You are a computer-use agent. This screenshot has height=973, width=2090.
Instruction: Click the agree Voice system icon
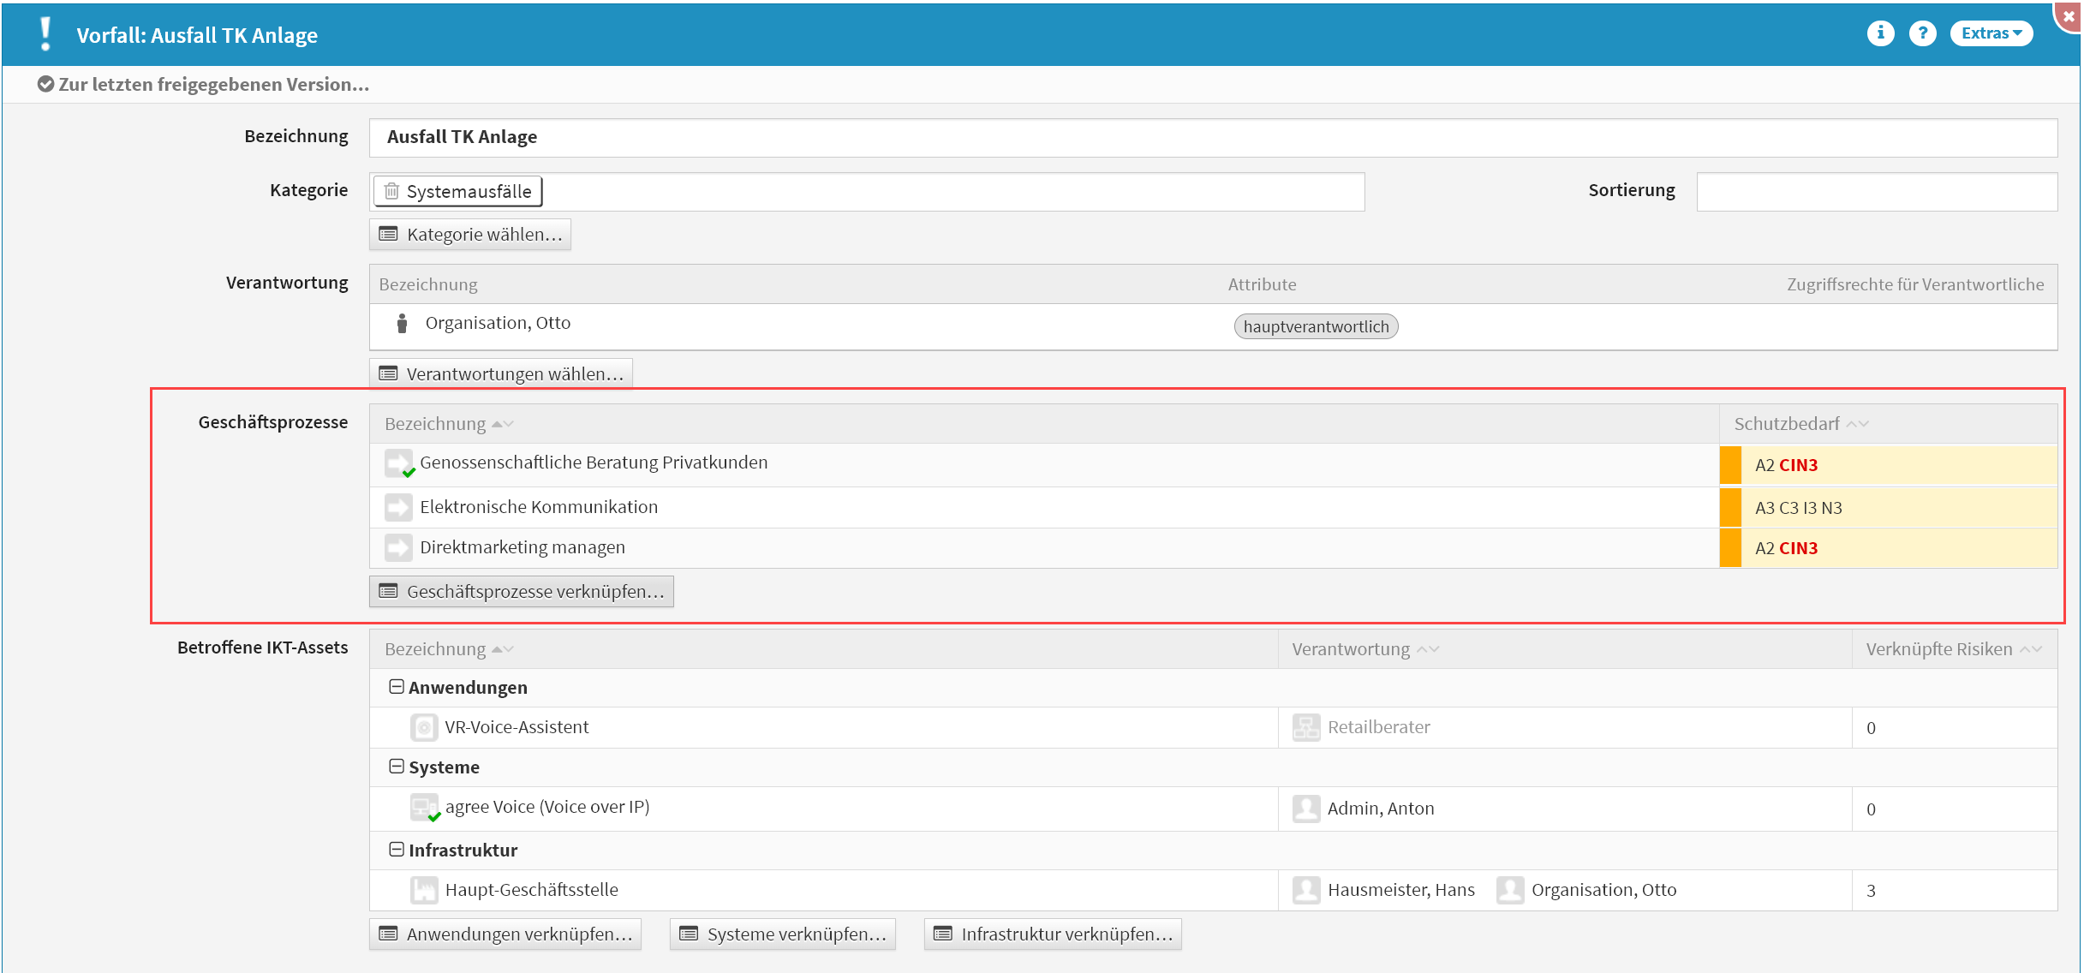coord(424,808)
